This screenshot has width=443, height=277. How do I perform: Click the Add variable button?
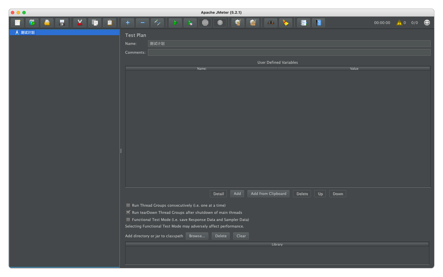tap(237, 194)
